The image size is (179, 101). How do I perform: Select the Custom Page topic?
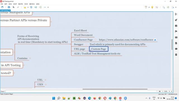(99, 49)
